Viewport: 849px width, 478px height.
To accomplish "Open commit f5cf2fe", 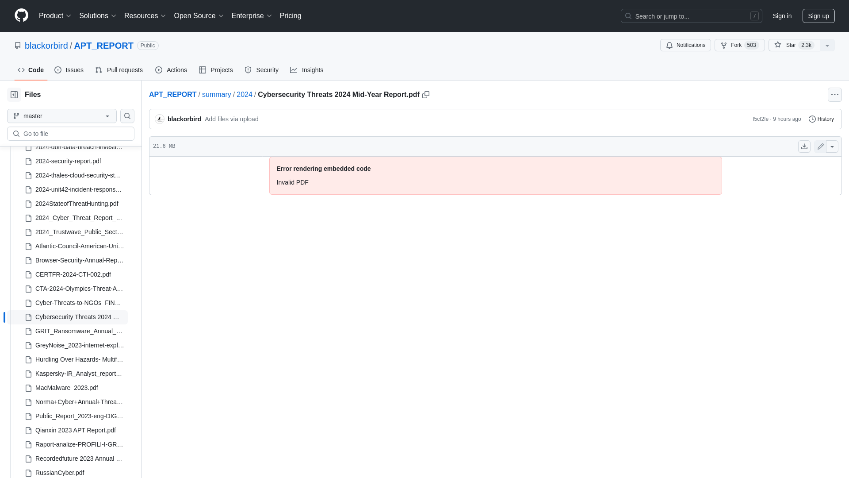I will 761,119.
